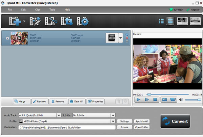Click the Settings button
Image resolution: width=203 pixels, height=137 pixels.
pos(125,121)
